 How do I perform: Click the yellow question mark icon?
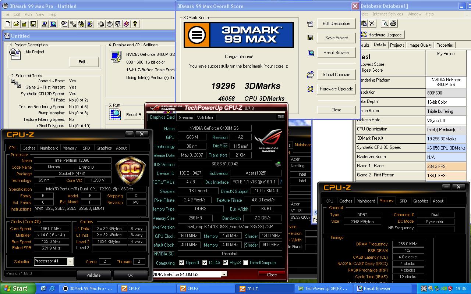click(x=135, y=24)
